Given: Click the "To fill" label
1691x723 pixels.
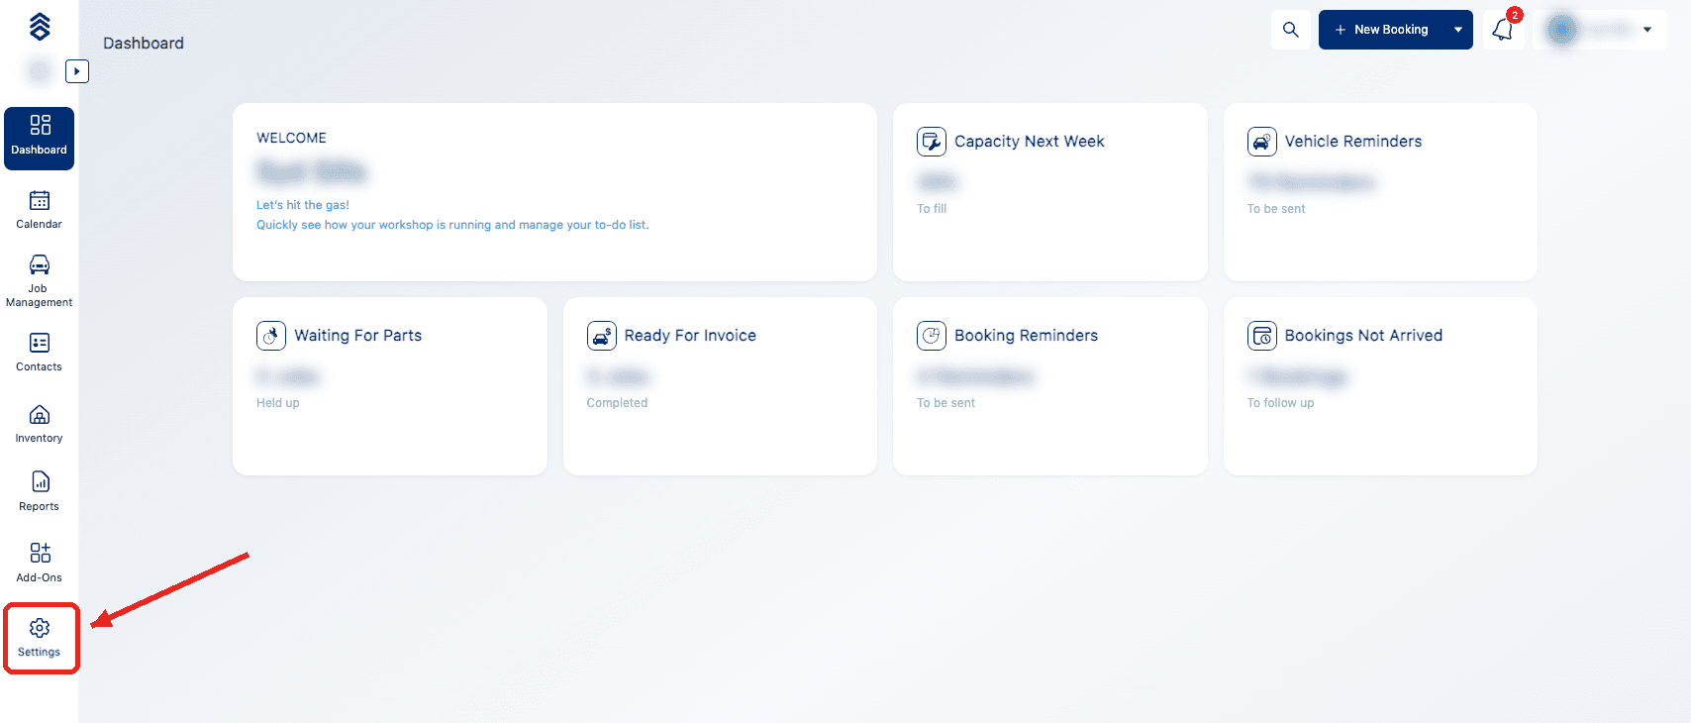Looking at the screenshot, I should (932, 209).
